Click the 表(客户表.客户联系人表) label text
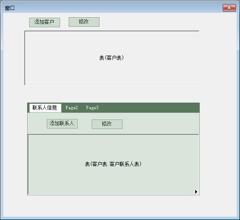 coord(113,164)
